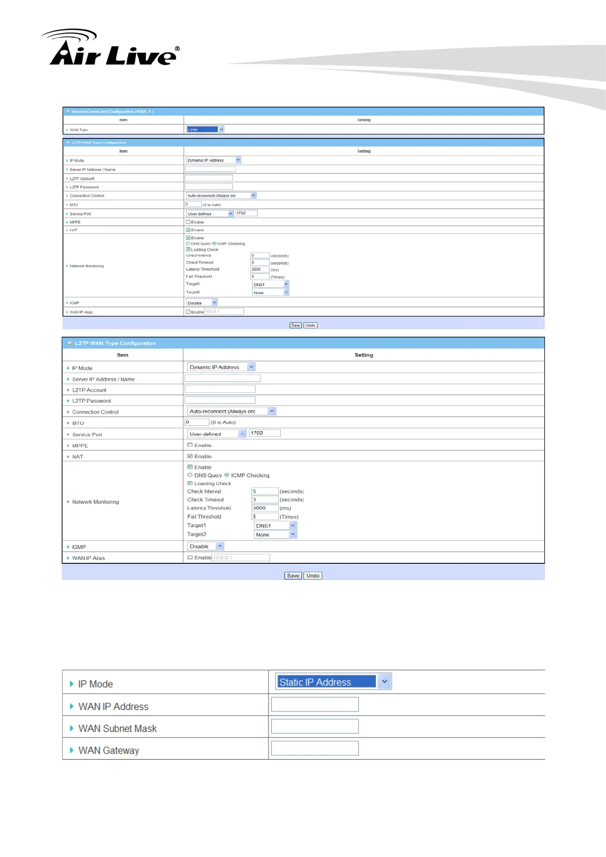The width and height of the screenshot is (606, 857).
Task: Click the WAN IP Address input field
Action: pos(314,704)
